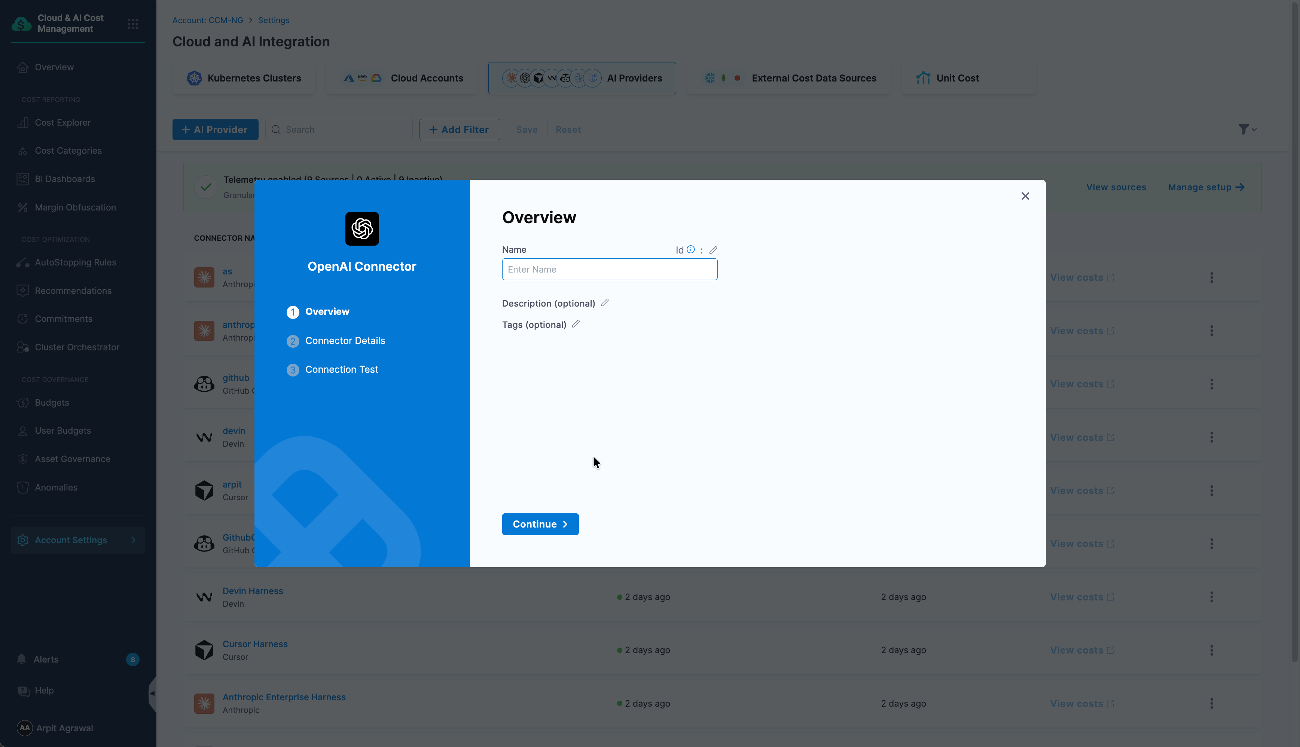1300x747 pixels.
Task: Switch to Cloud Accounts tab
Action: pyautogui.click(x=402, y=78)
